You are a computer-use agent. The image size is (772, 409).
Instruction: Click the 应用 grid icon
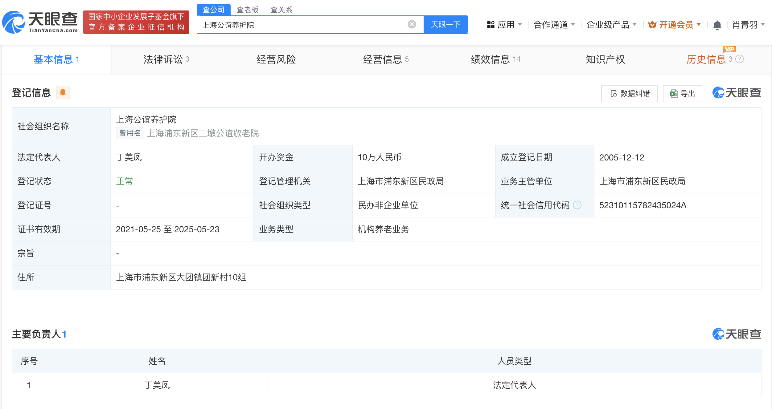point(491,25)
